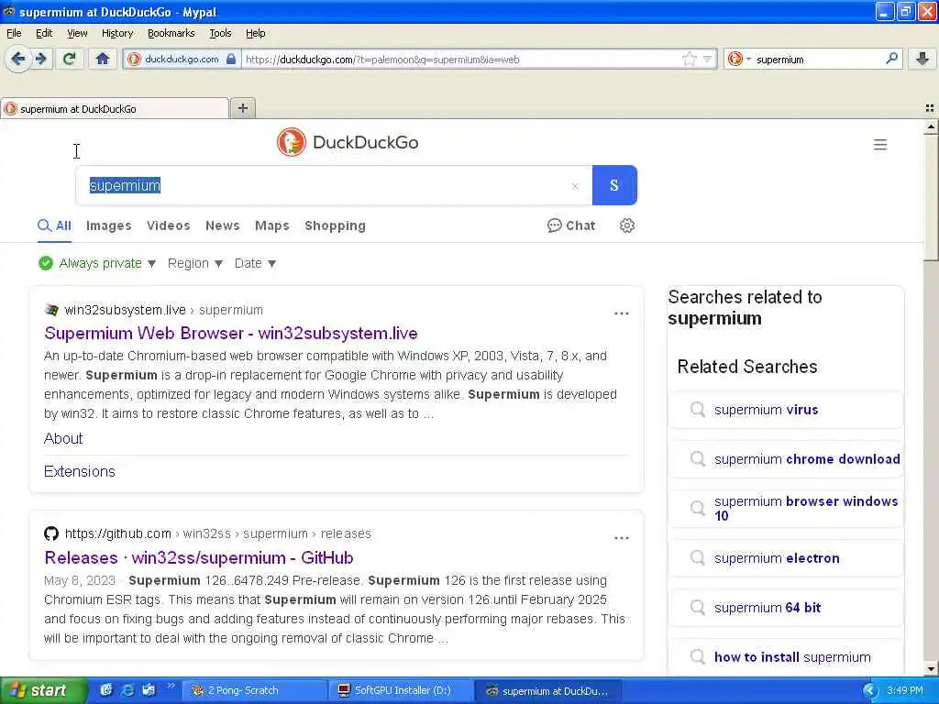This screenshot has height=704, width=939.
Task: Search related 'supermium chrome download'
Action: 785,459
